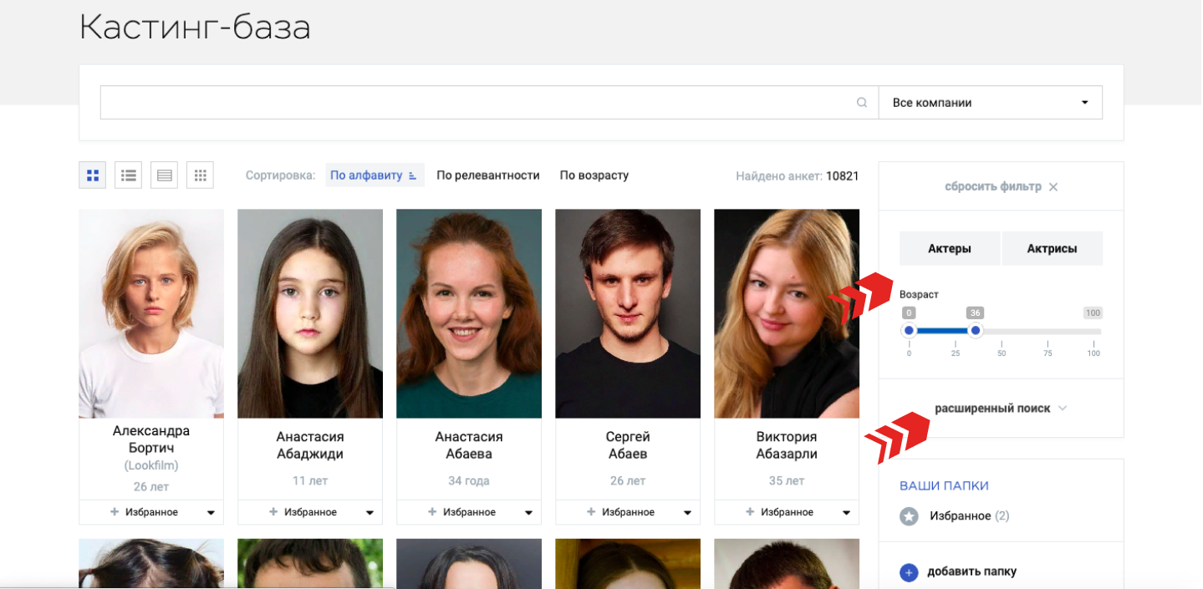This screenshot has height=589, width=1203.
Task: Expand расширенный поиск section
Action: coord(1001,409)
